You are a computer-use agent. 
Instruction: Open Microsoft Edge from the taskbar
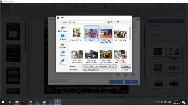tap(51, 102)
